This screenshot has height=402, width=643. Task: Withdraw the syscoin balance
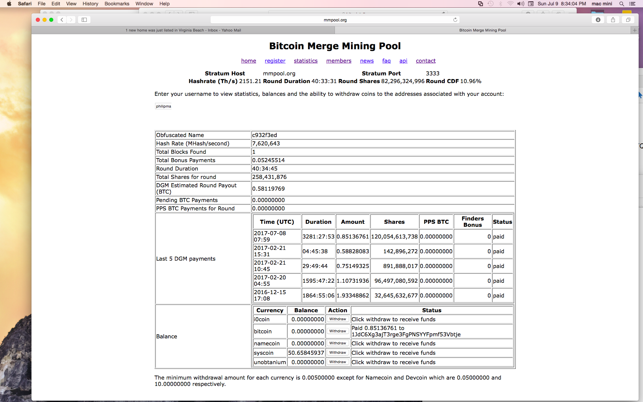coord(338,353)
